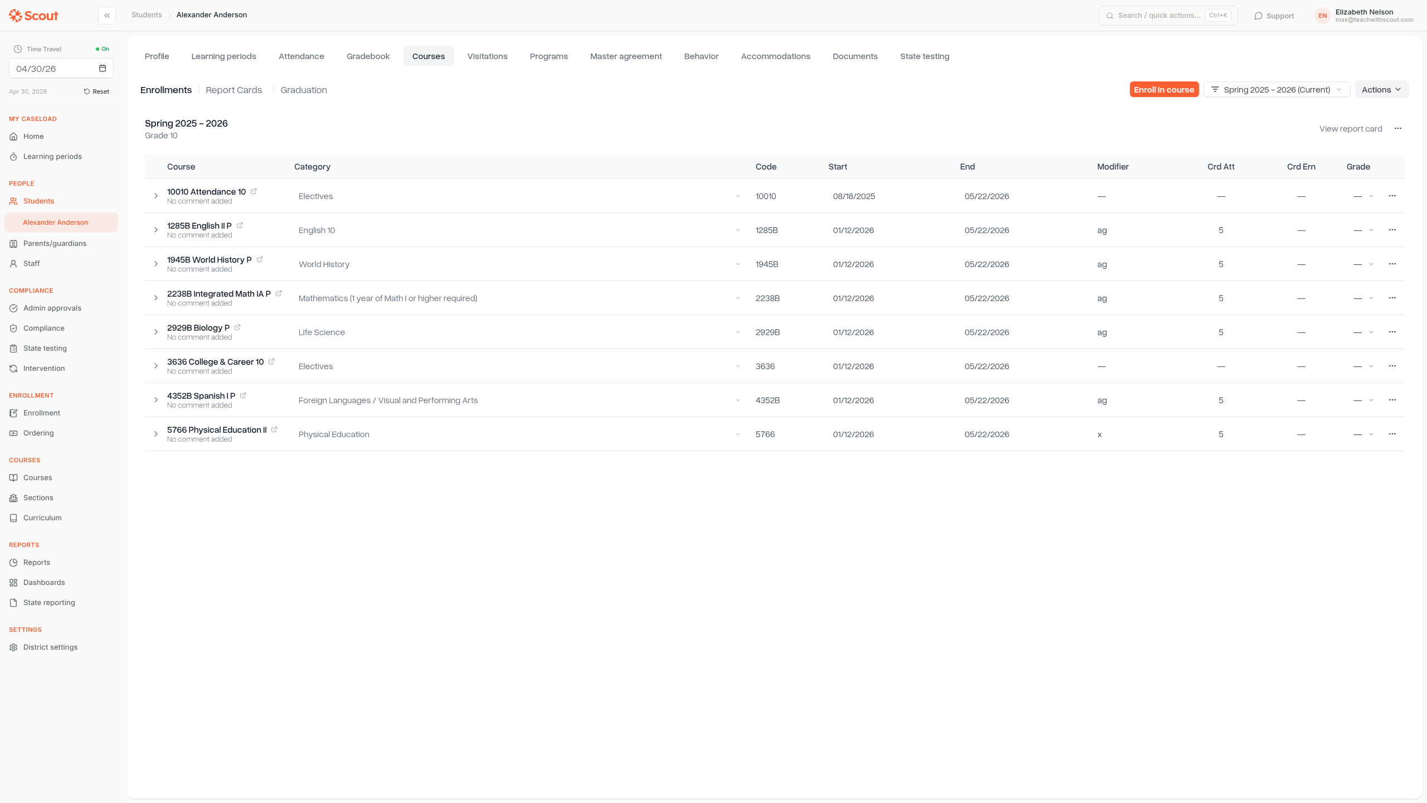This screenshot has height=803, width=1427.
Task: Switch to the Report Cards sub-tab
Action: coord(234,90)
